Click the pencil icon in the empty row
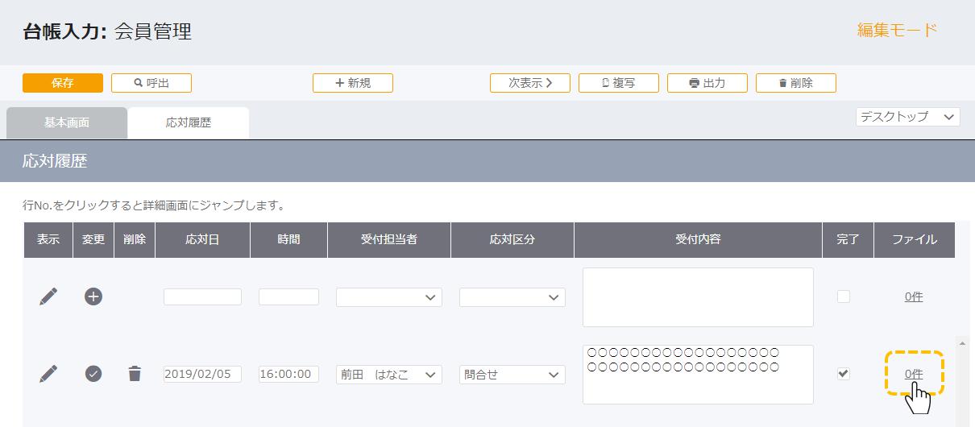The height and width of the screenshot is (427, 975). (x=48, y=296)
